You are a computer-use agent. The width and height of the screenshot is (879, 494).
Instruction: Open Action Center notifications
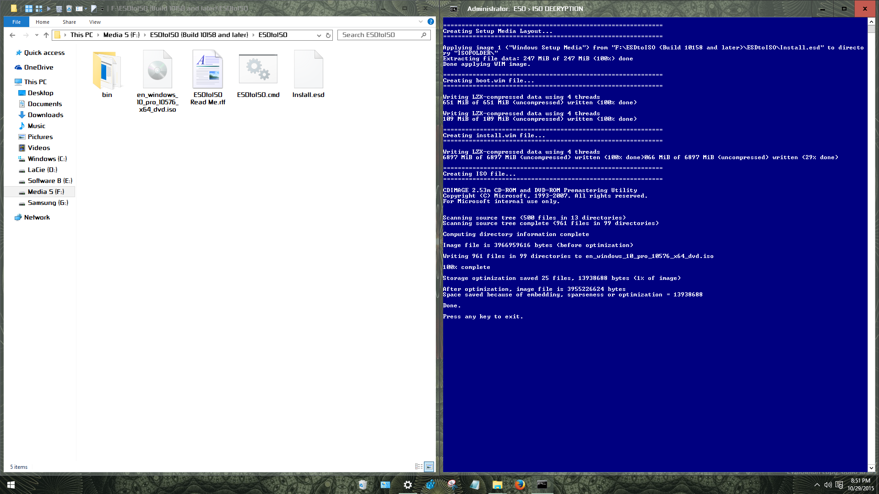pyautogui.click(x=839, y=485)
